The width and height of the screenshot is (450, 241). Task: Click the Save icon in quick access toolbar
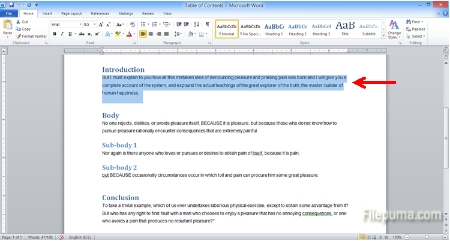point(11,4)
